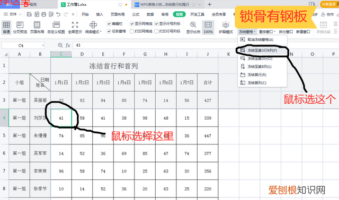The height and width of the screenshot is (200, 339).
Task: Choose 取消冻结窗格(A) unfreeze menu item
Action: pos(262,40)
